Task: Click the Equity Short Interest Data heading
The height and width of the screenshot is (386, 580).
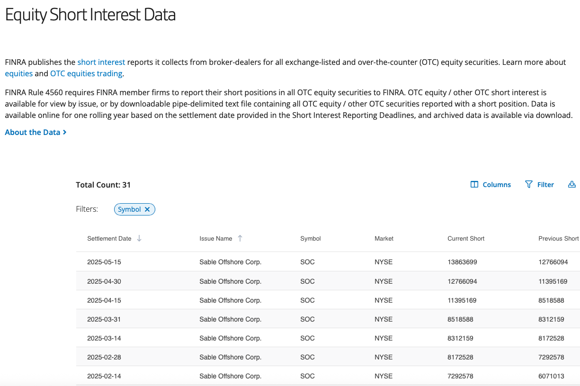Action: click(x=90, y=15)
